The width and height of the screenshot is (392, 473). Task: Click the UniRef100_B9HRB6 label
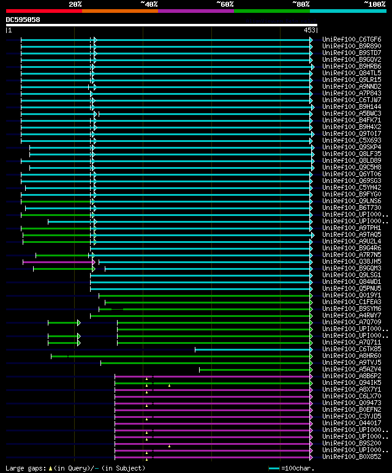coord(352,66)
